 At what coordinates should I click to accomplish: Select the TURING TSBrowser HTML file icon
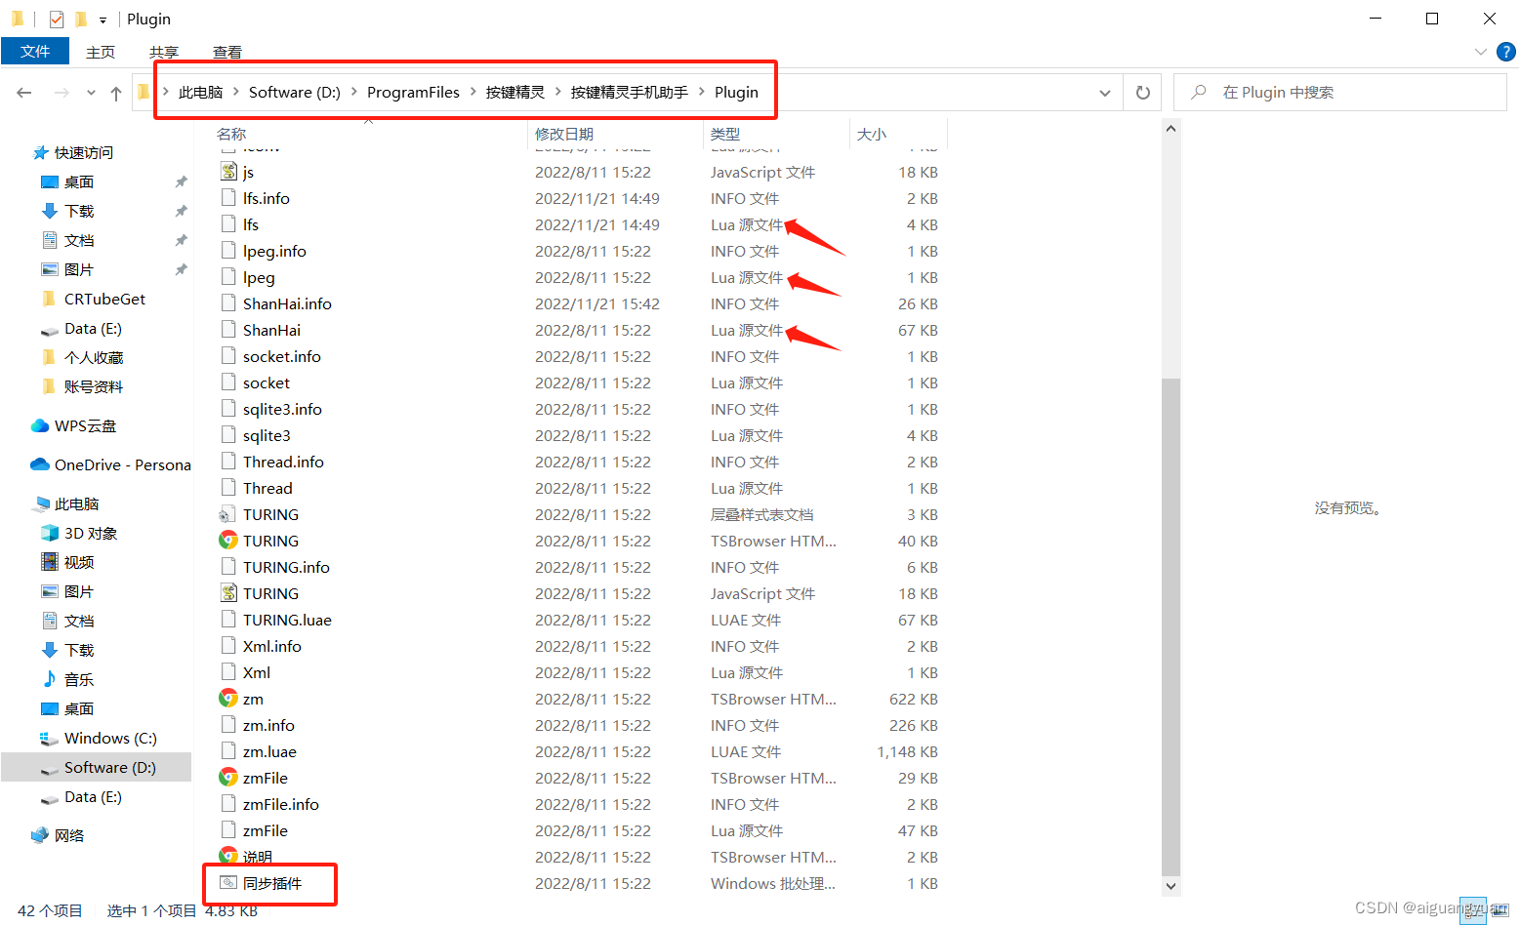point(228,541)
